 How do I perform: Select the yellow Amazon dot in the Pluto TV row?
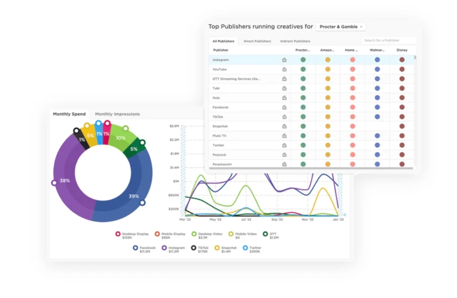pyautogui.click(x=328, y=136)
